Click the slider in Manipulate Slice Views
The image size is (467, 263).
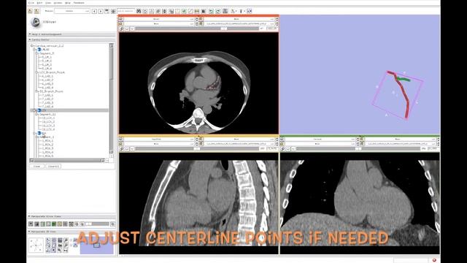[x=97, y=224]
